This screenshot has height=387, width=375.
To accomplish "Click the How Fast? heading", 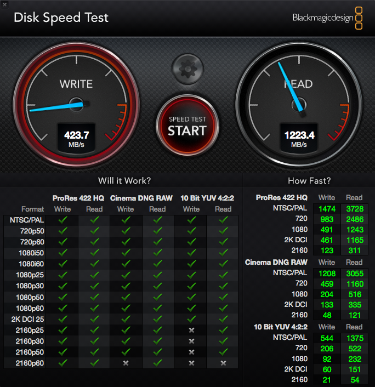I will click(x=309, y=181).
